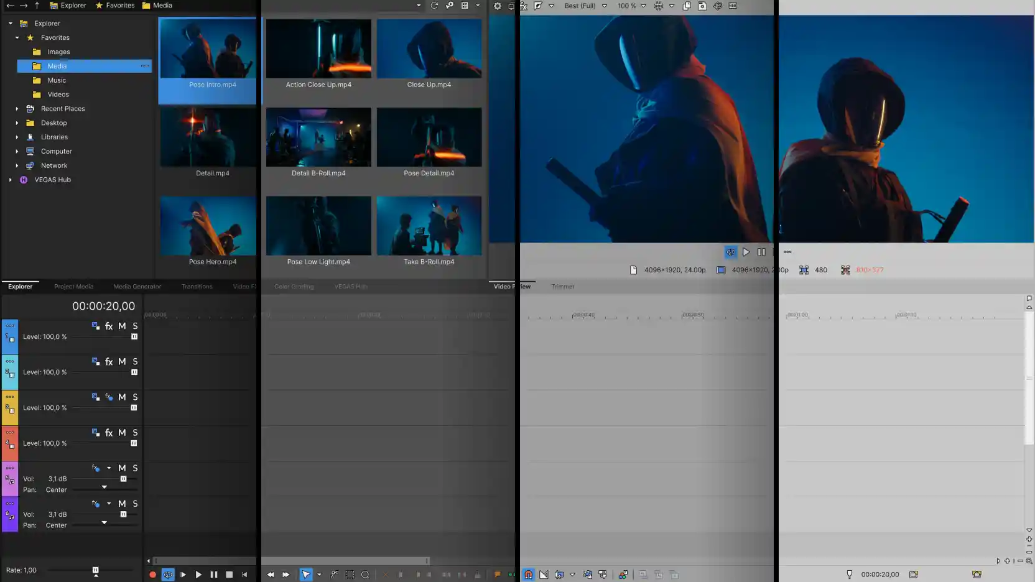The image size is (1035, 582).
Task: Refresh the explorer view
Action: [434, 6]
